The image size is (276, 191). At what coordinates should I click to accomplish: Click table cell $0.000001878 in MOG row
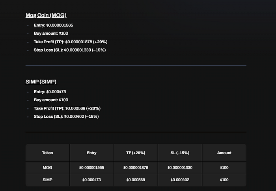136,168
